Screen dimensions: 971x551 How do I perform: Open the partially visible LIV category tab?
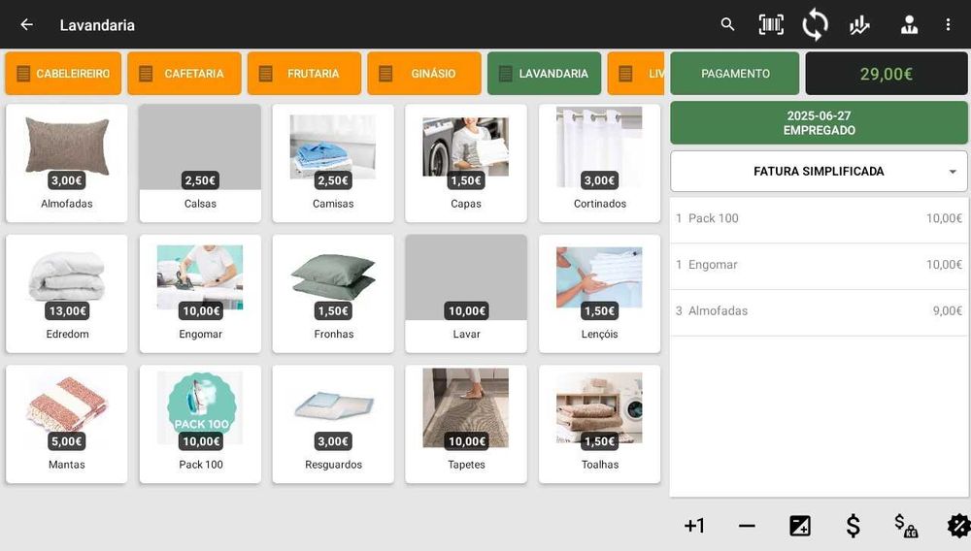636,74
